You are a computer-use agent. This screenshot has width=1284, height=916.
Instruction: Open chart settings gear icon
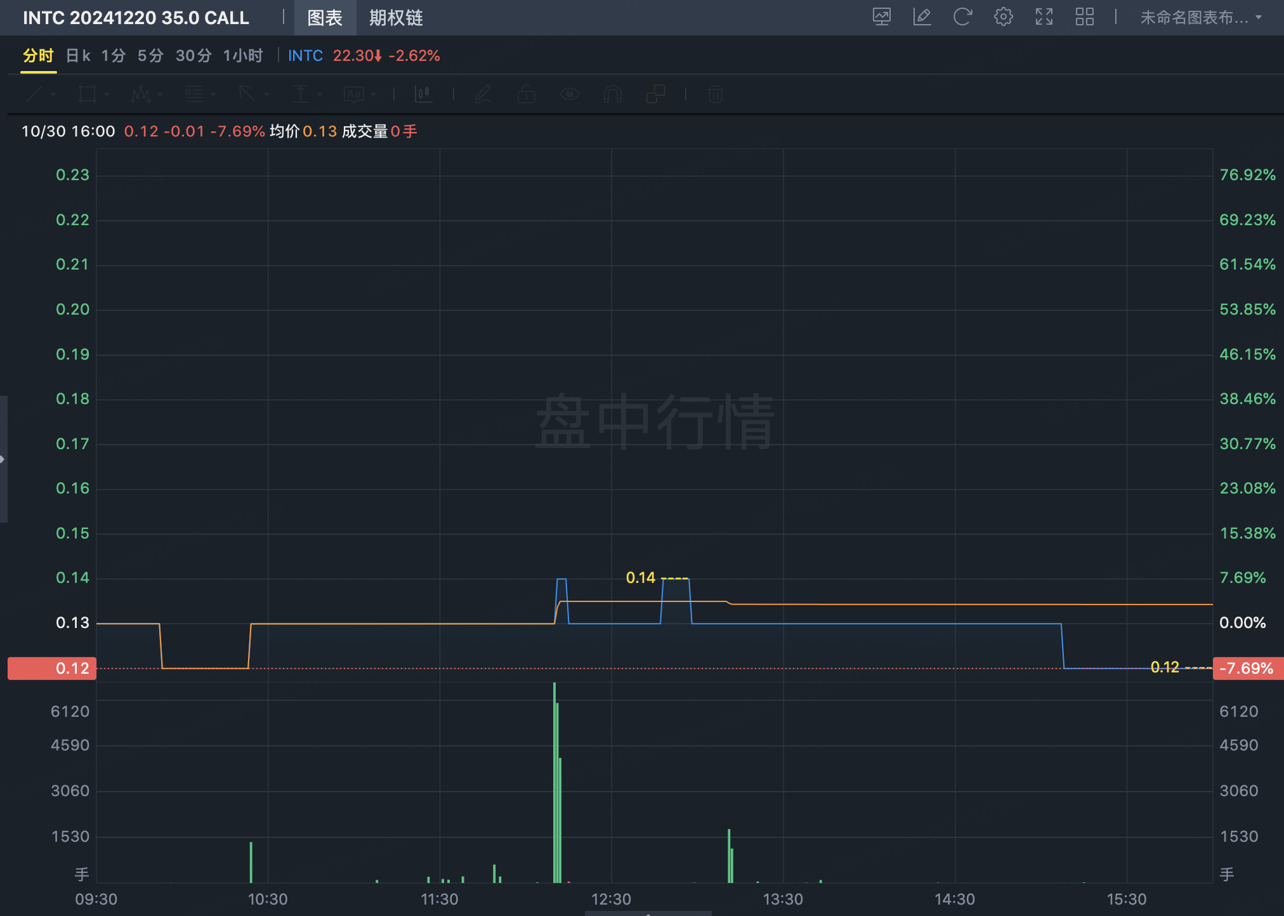tap(1003, 17)
